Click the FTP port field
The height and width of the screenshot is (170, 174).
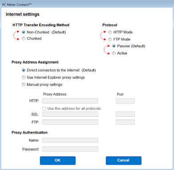125,122
